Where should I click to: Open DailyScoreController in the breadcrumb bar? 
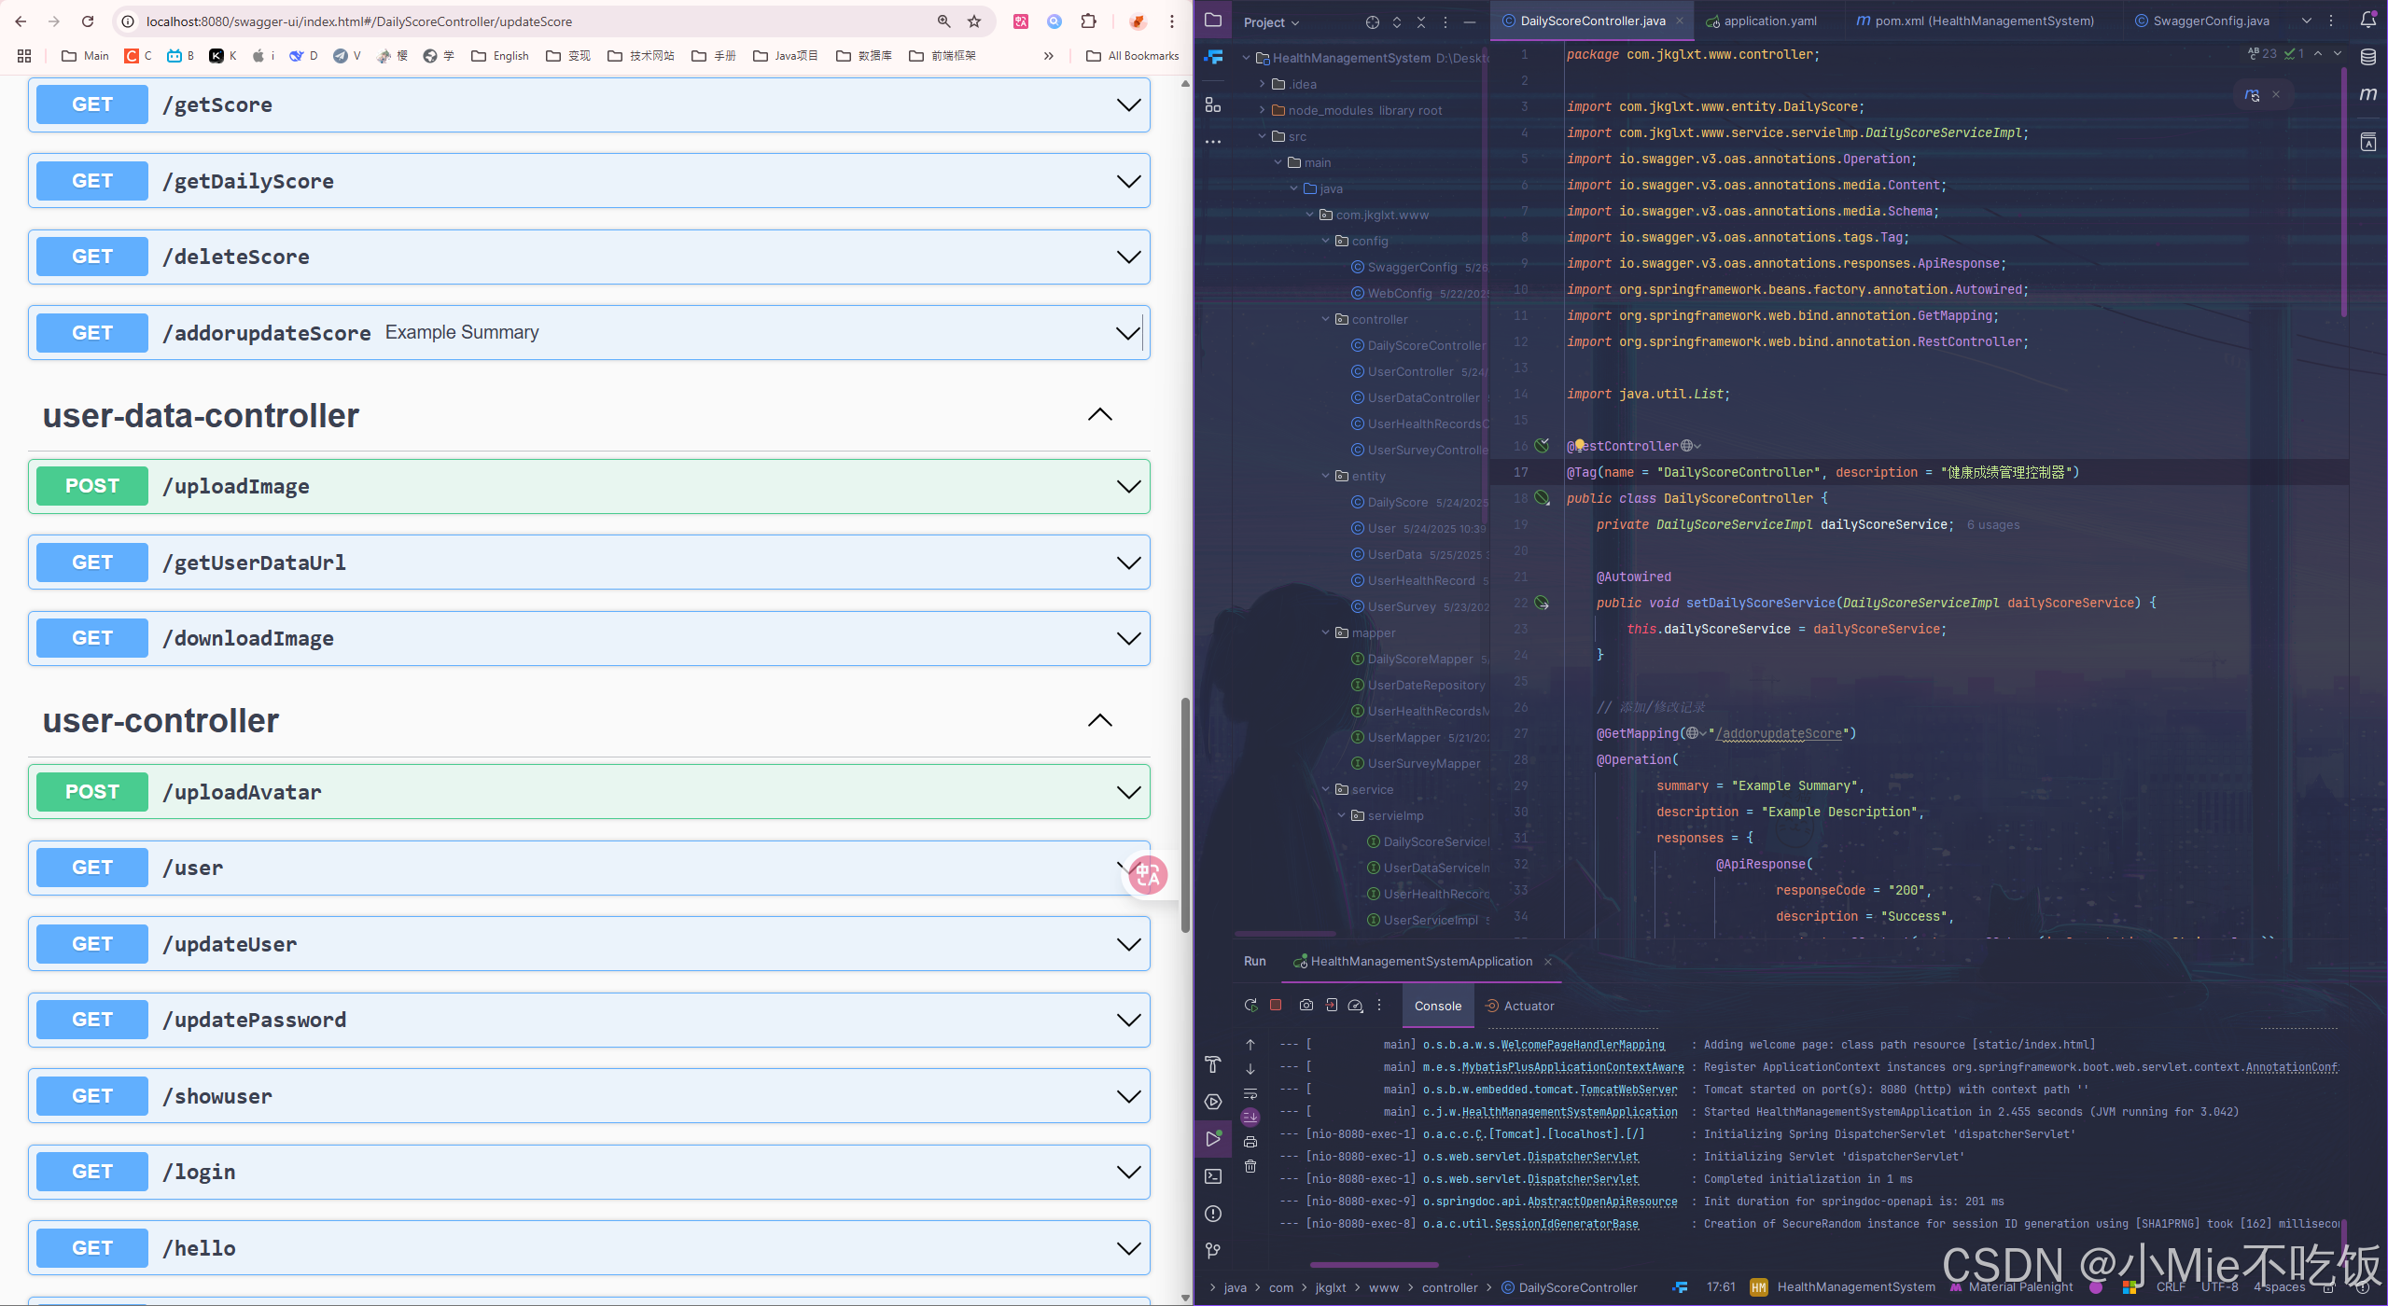pyautogui.click(x=1577, y=1287)
